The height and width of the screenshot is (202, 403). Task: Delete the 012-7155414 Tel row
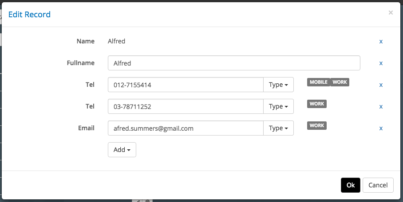pos(381,85)
